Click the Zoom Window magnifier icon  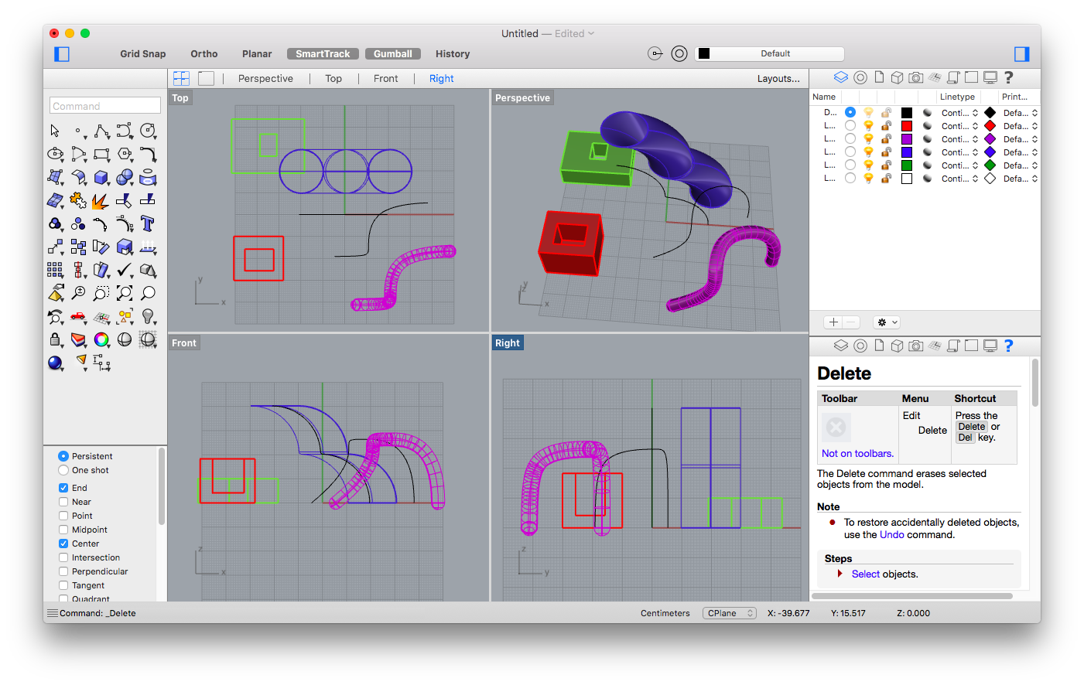click(101, 293)
